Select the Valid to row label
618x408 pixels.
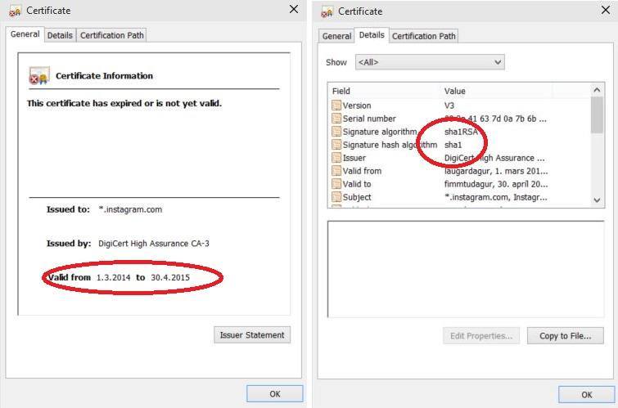tap(357, 184)
